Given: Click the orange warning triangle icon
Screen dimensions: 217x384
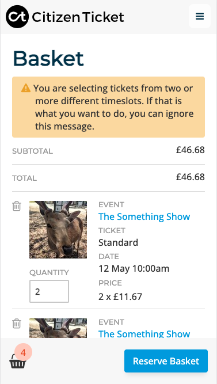Looking at the screenshot, I should pyautogui.click(x=26, y=88).
